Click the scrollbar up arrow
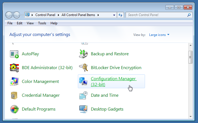 tap(191, 45)
